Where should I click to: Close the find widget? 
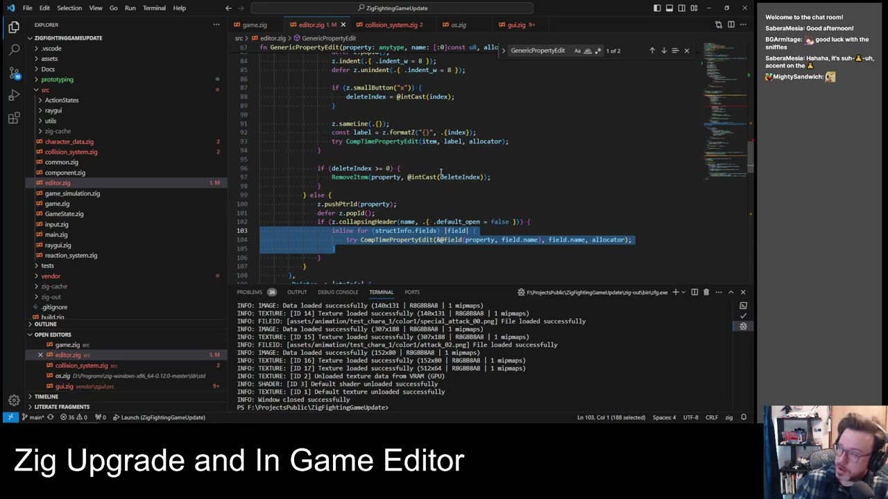click(687, 51)
